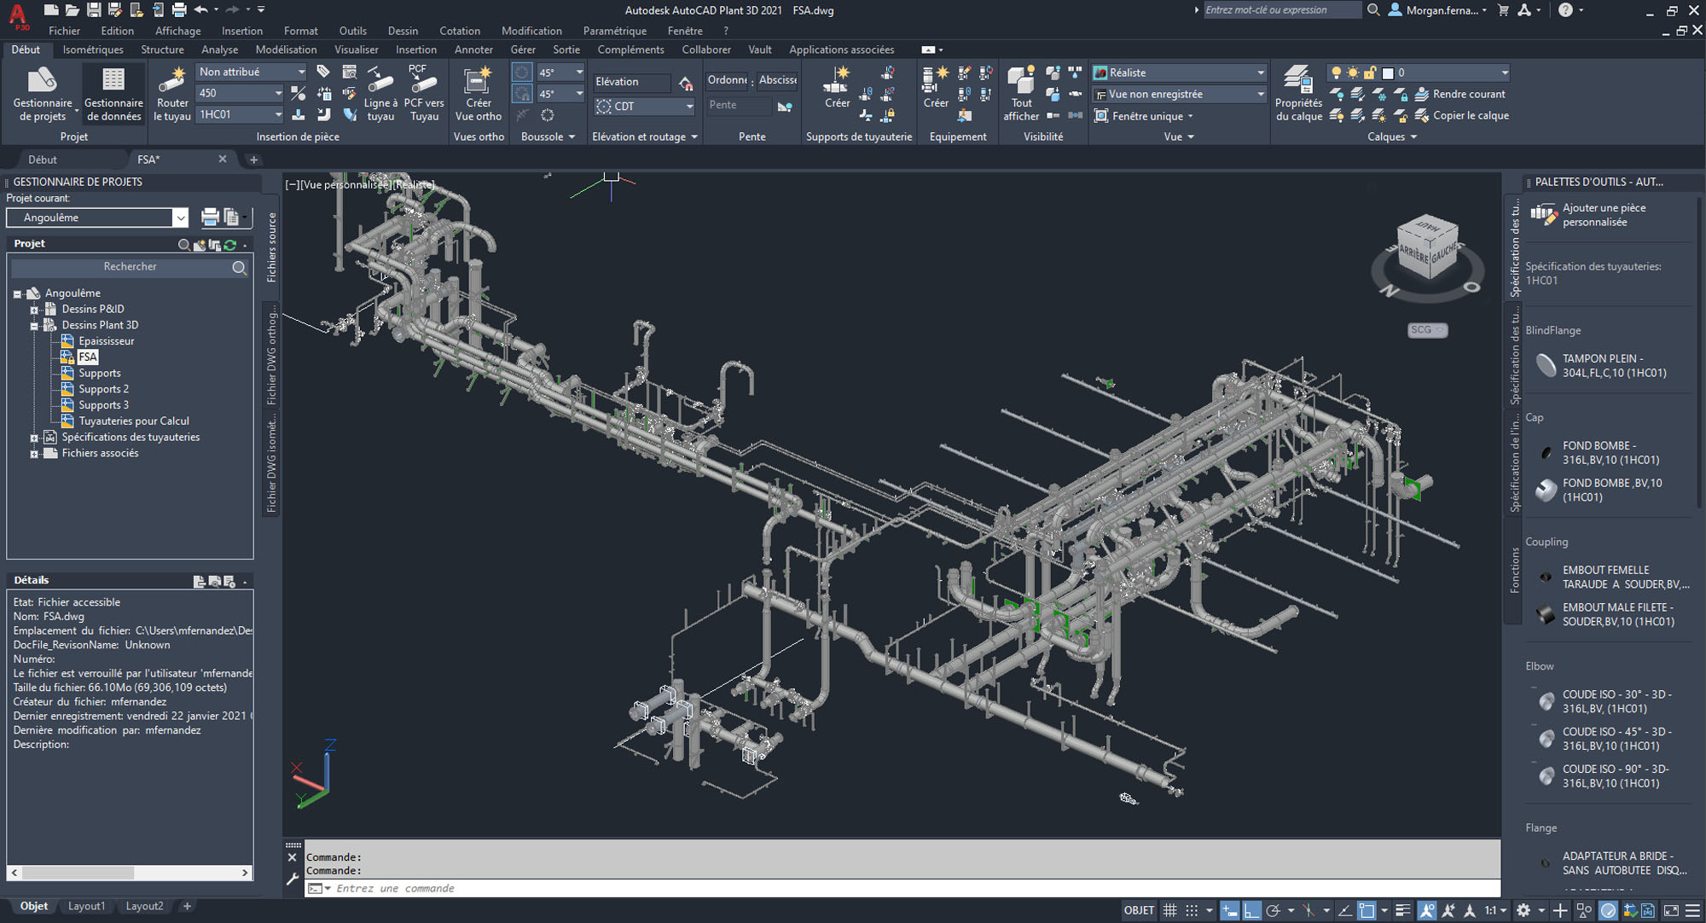1706x923 pixels.
Task: Switch to the Début document tab
Action: point(43,160)
